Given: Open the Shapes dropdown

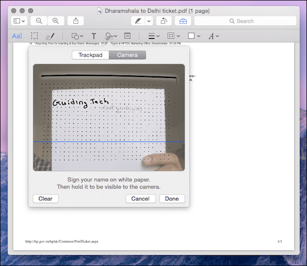Looking at the screenshot, I should (77, 36).
